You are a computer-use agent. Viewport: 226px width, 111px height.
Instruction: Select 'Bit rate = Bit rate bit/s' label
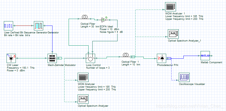click(x=17, y=35)
